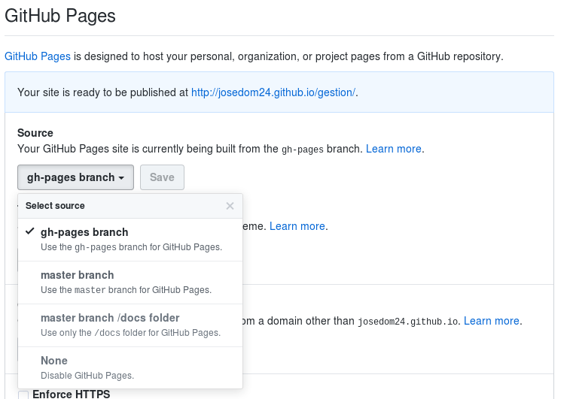Select the gh-pages branch option

[x=84, y=232]
